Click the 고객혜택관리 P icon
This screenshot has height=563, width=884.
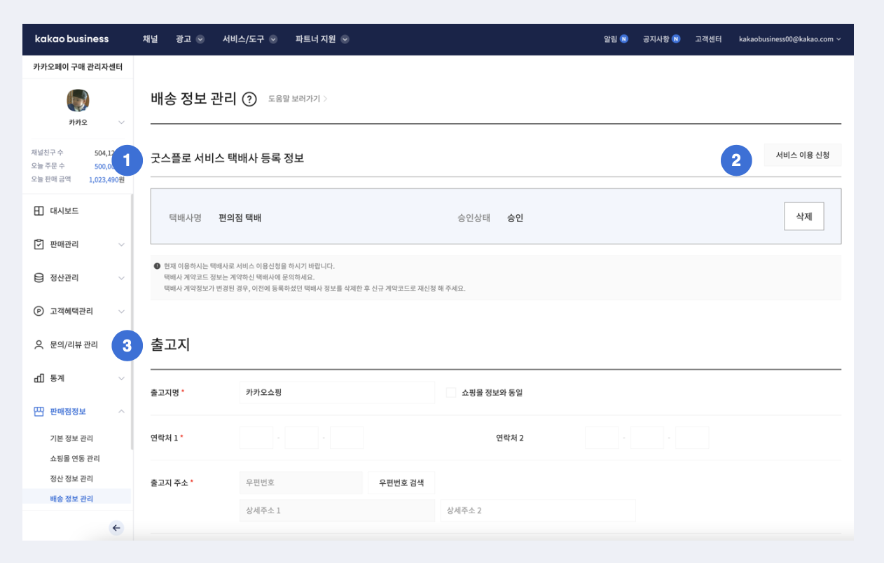pos(39,311)
